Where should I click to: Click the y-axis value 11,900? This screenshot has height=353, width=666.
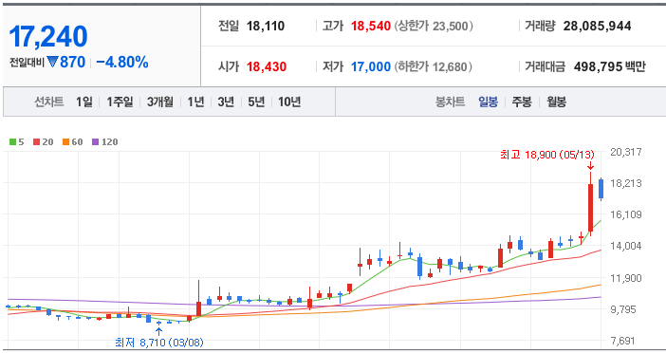pos(626,278)
